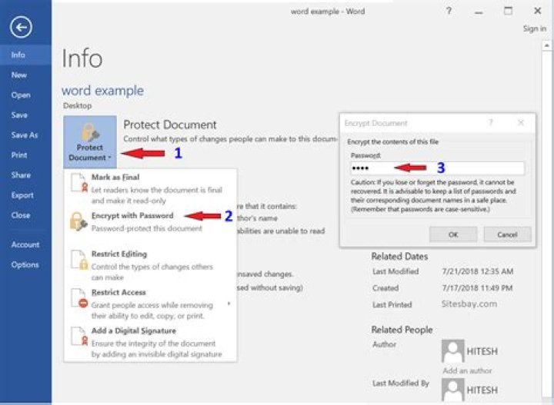This screenshot has height=405, width=554.
Task: Click Created date 7/17/2018 11:49 PM
Action: [477, 288]
